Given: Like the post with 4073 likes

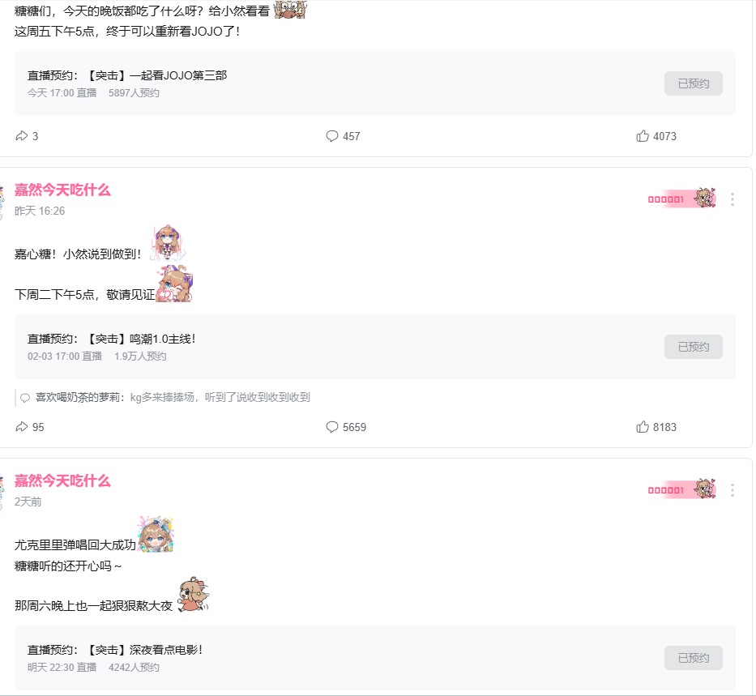Looking at the screenshot, I should click(656, 136).
